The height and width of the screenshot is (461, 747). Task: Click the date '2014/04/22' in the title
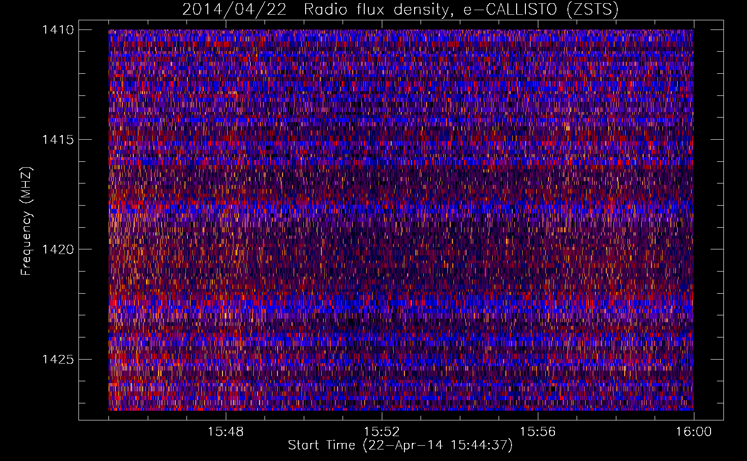click(x=234, y=9)
